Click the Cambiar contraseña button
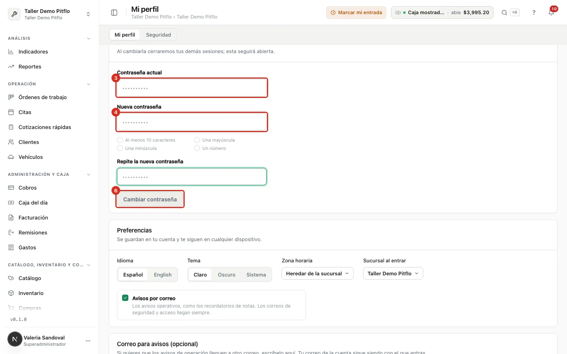The width and height of the screenshot is (567, 354). (150, 199)
